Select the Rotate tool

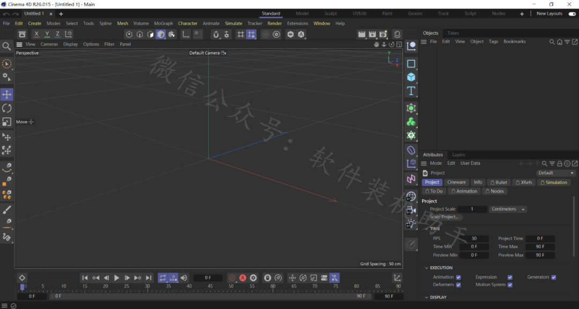coord(6,108)
